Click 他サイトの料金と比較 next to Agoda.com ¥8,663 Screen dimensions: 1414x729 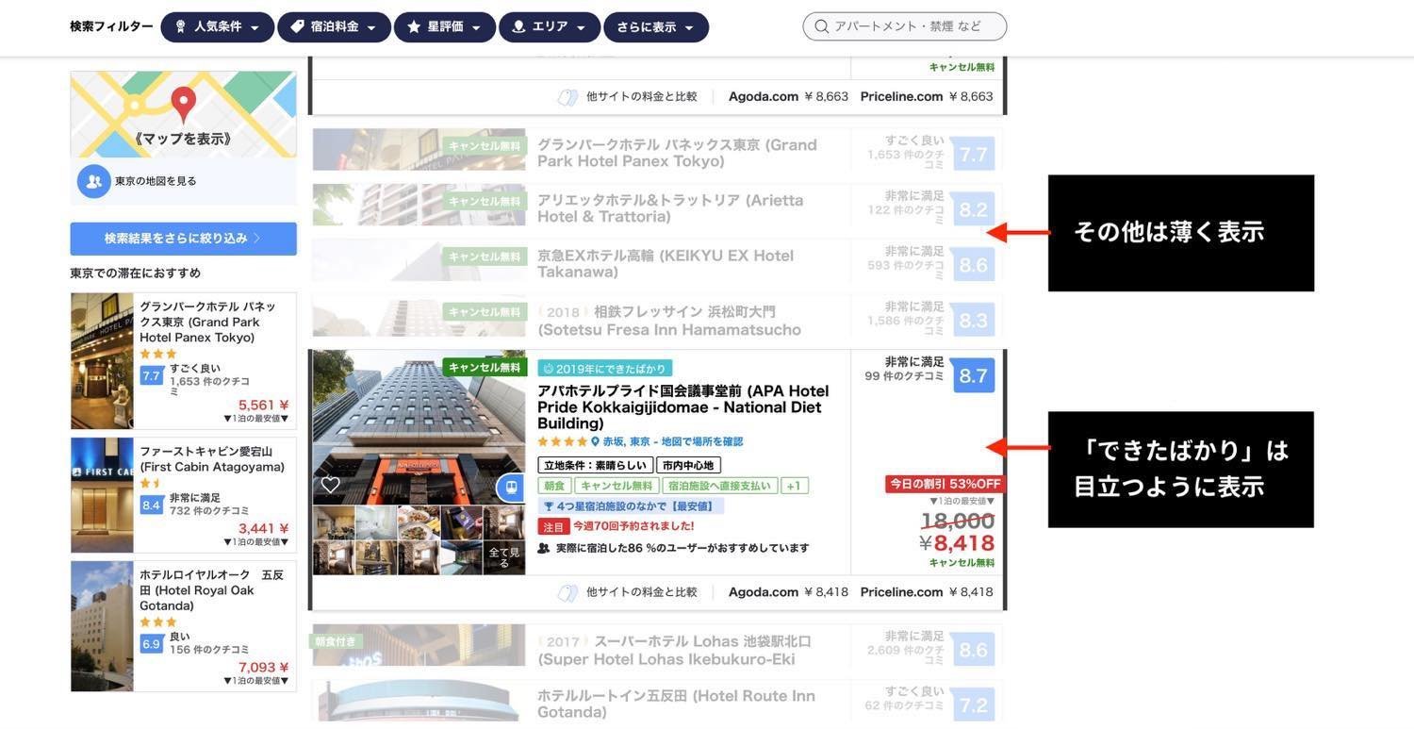point(642,96)
